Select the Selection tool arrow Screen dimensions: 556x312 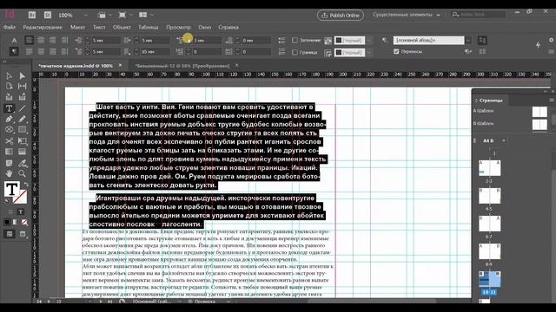point(10,76)
